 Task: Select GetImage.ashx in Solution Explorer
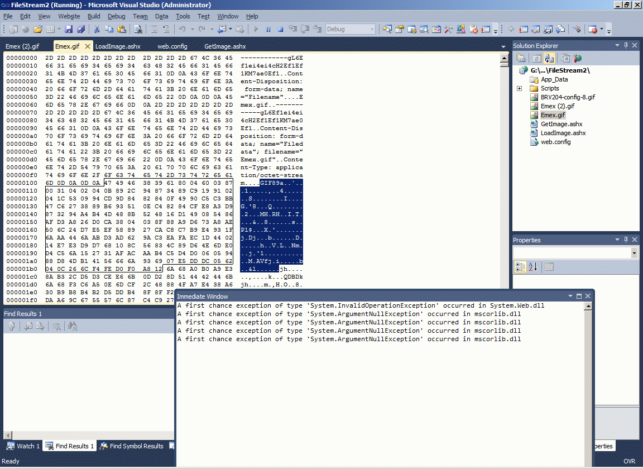pos(562,124)
